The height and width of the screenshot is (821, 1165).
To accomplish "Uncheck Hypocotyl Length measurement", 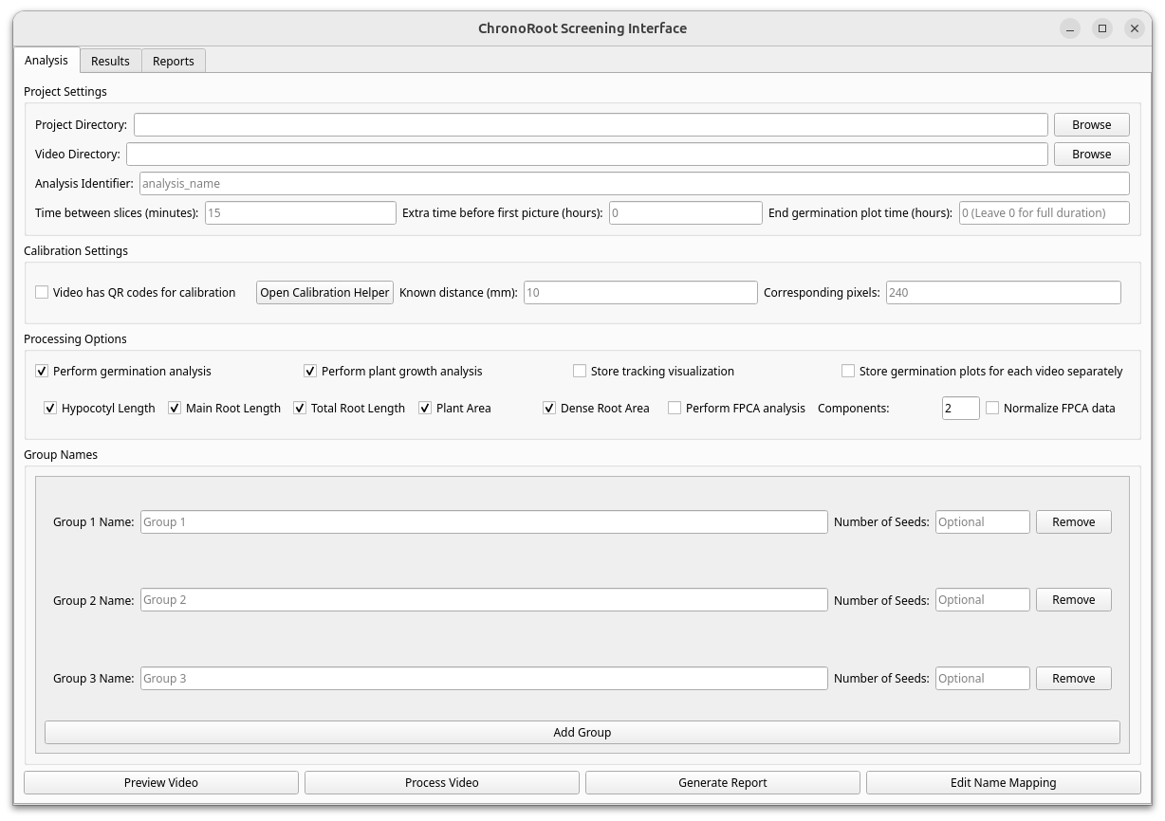I will [x=49, y=408].
